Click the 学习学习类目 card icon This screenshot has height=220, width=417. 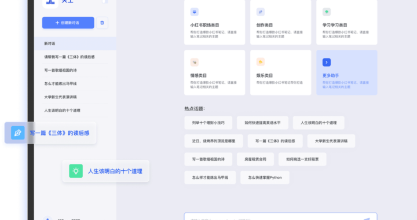click(327, 12)
